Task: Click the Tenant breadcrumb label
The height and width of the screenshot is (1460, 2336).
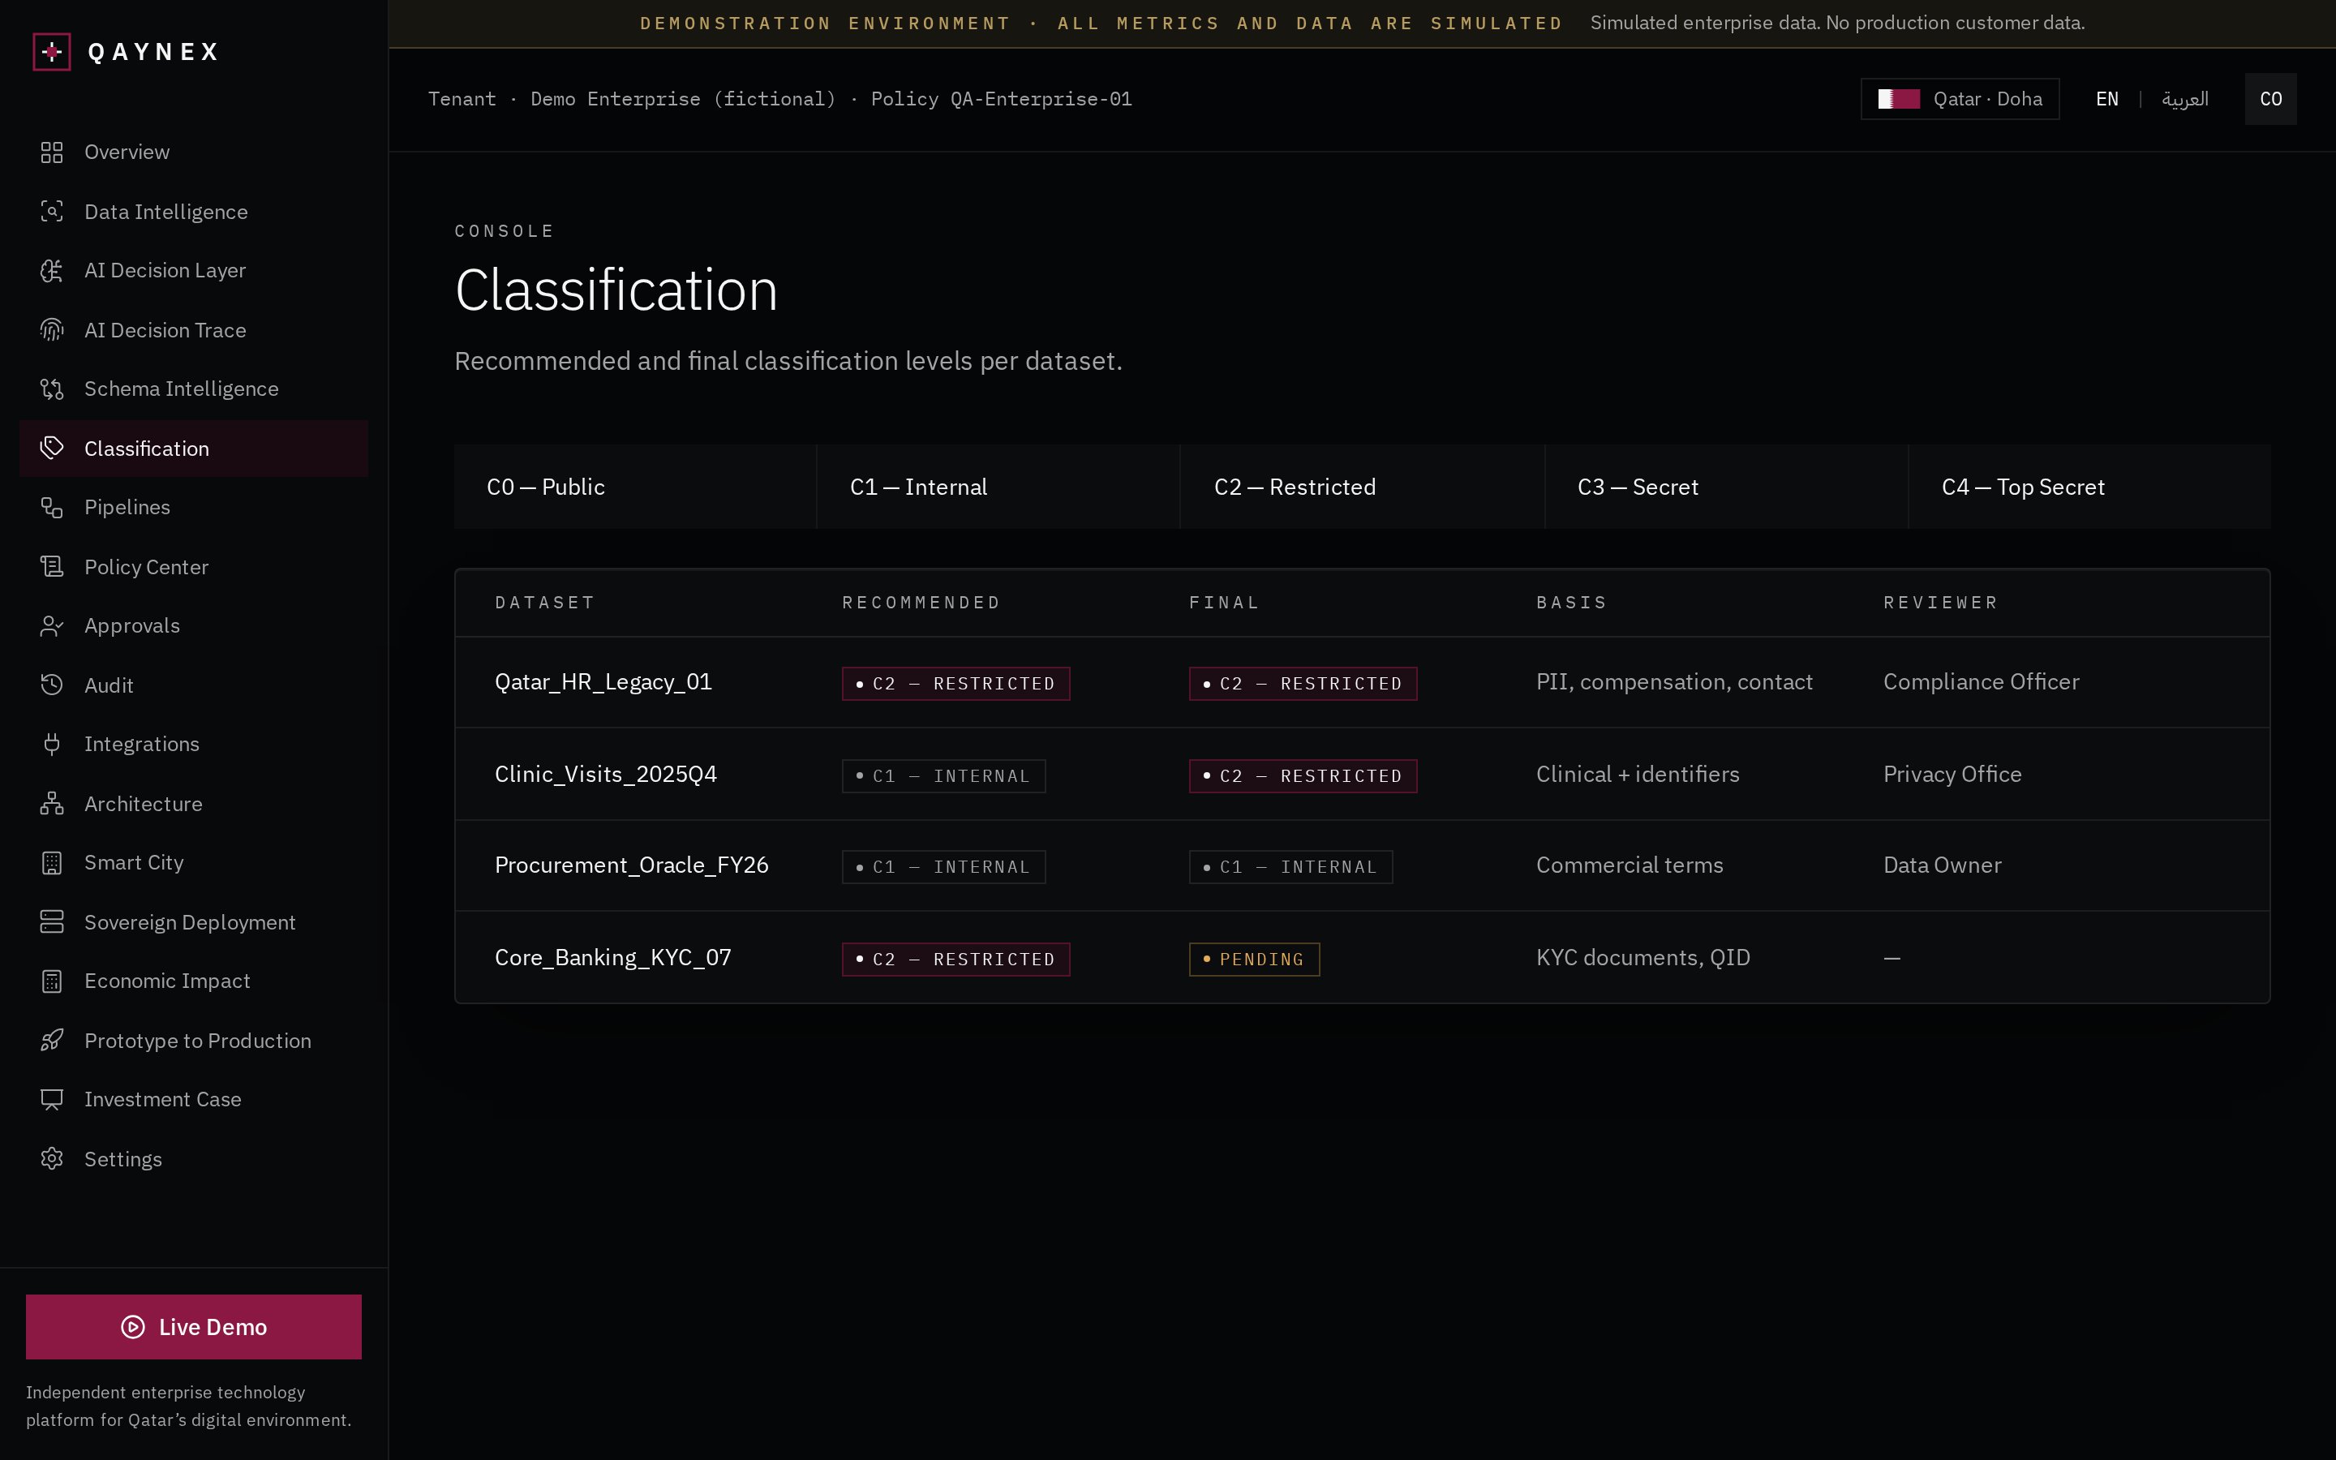Action: [462, 98]
